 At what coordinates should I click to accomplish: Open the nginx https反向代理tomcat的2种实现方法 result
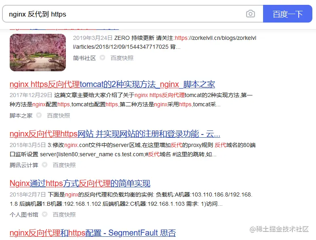[112, 84]
